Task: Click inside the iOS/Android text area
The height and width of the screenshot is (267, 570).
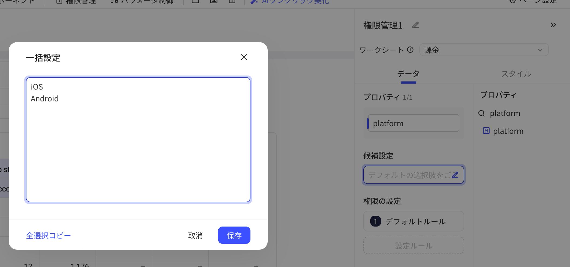Action: [x=138, y=140]
